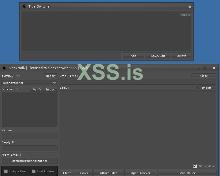Click the From Email field contacto@ciennayarit.net

coord(30,161)
